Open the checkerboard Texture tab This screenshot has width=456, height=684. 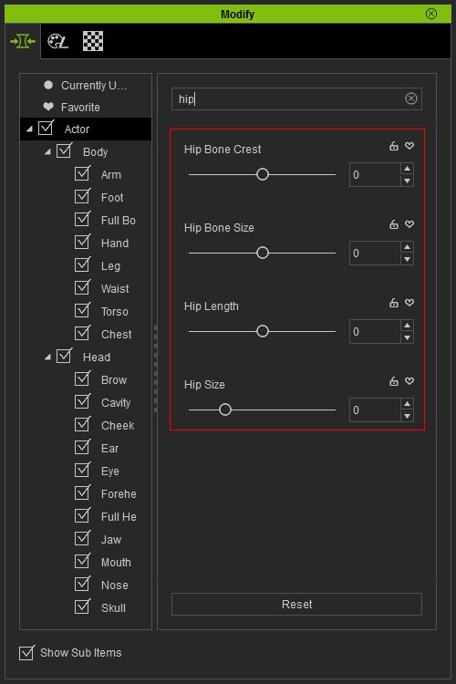[93, 41]
